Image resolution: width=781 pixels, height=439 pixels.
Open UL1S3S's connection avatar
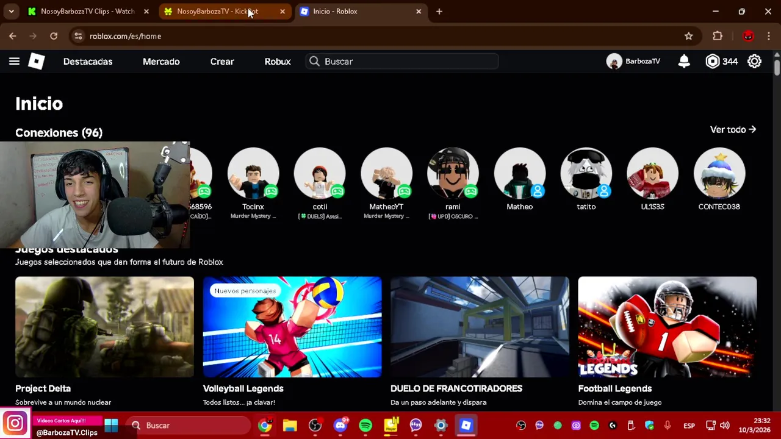(x=653, y=174)
